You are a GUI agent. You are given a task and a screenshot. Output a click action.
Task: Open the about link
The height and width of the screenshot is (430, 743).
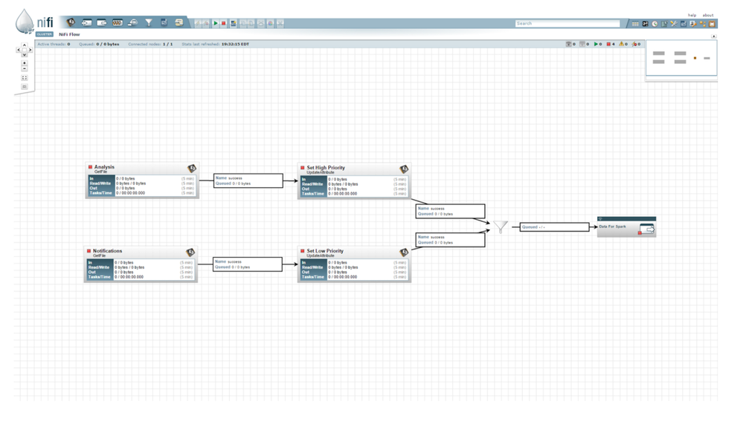pyautogui.click(x=708, y=15)
